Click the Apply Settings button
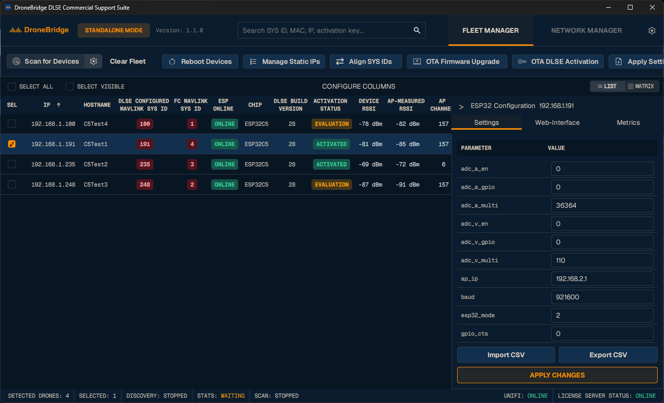This screenshot has height=403, width=664. [x=637, y=61]
